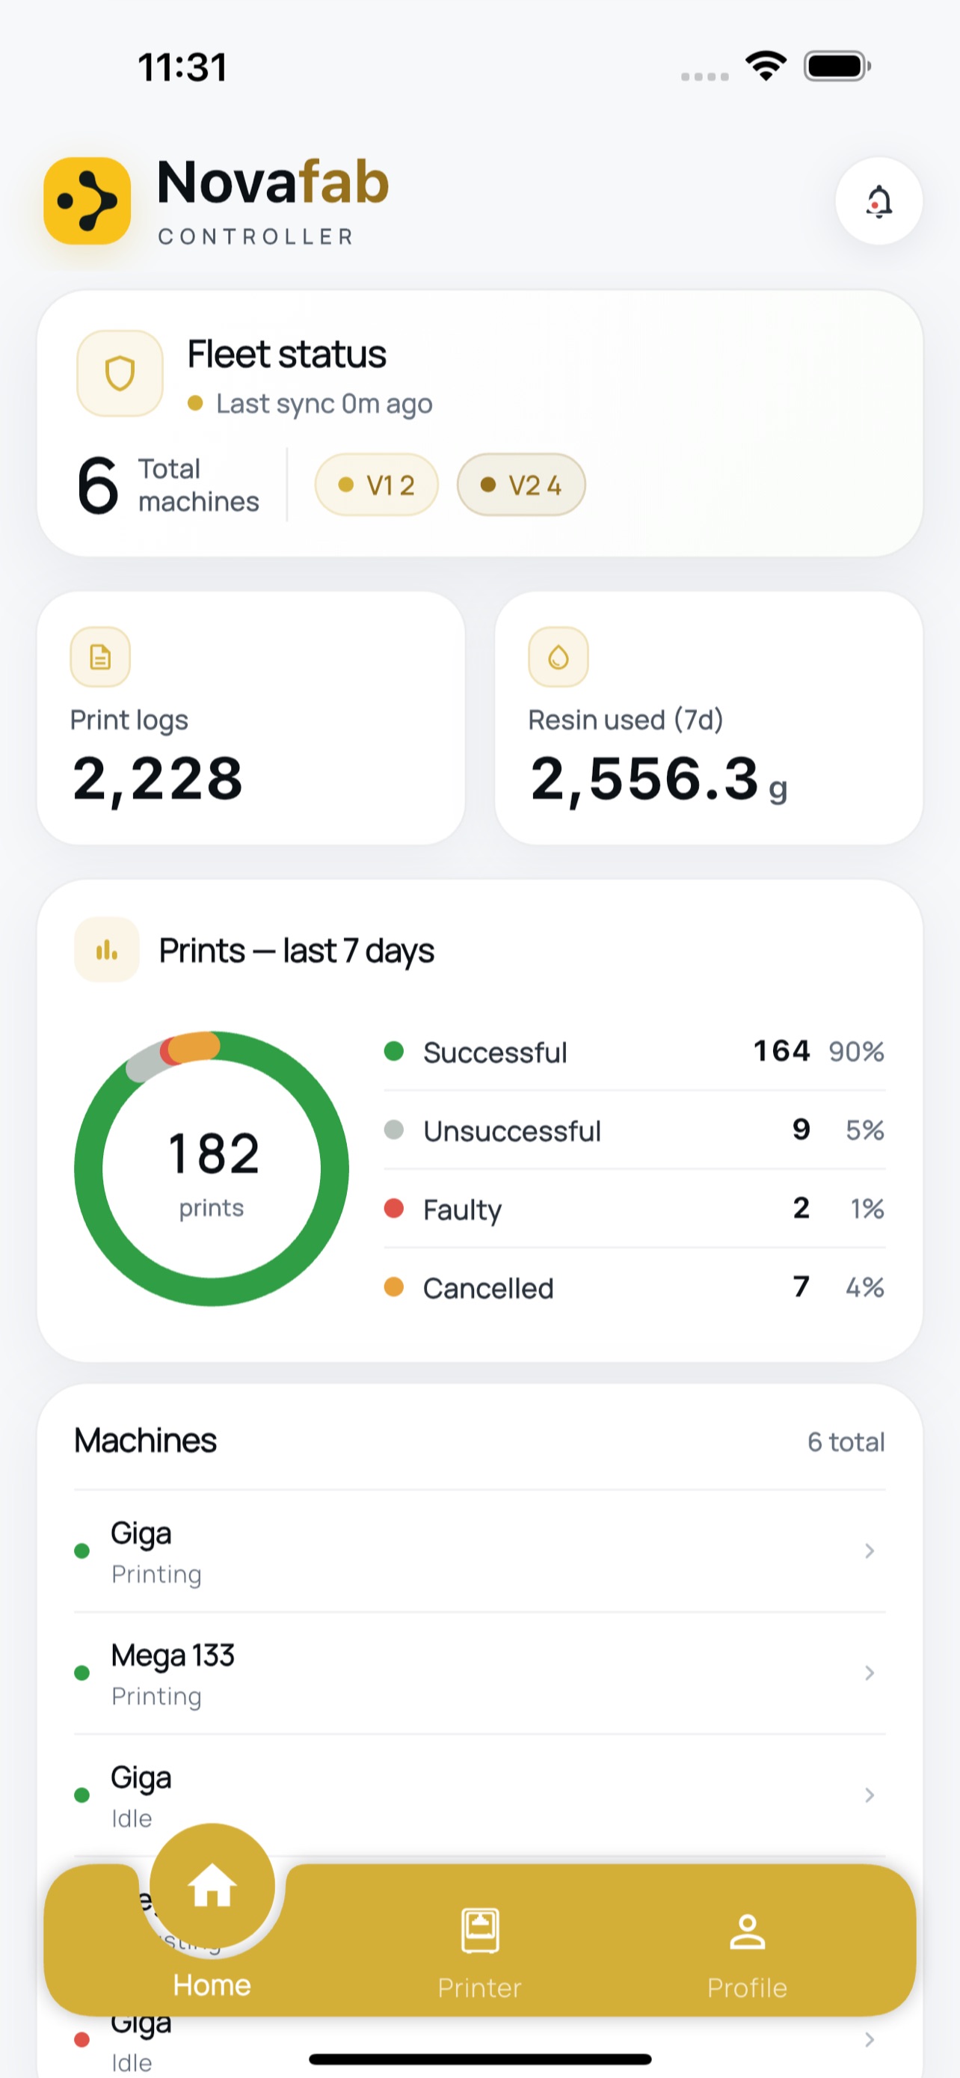Check the Wi-Fi status icon
Image resolution: width=960 pixels, height=2078 pixels.
(766, 65)
